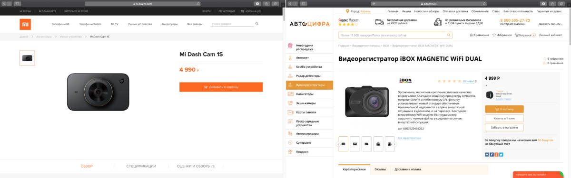
Task: Select first iBOX product thumbnail
Action: [344, 144]
